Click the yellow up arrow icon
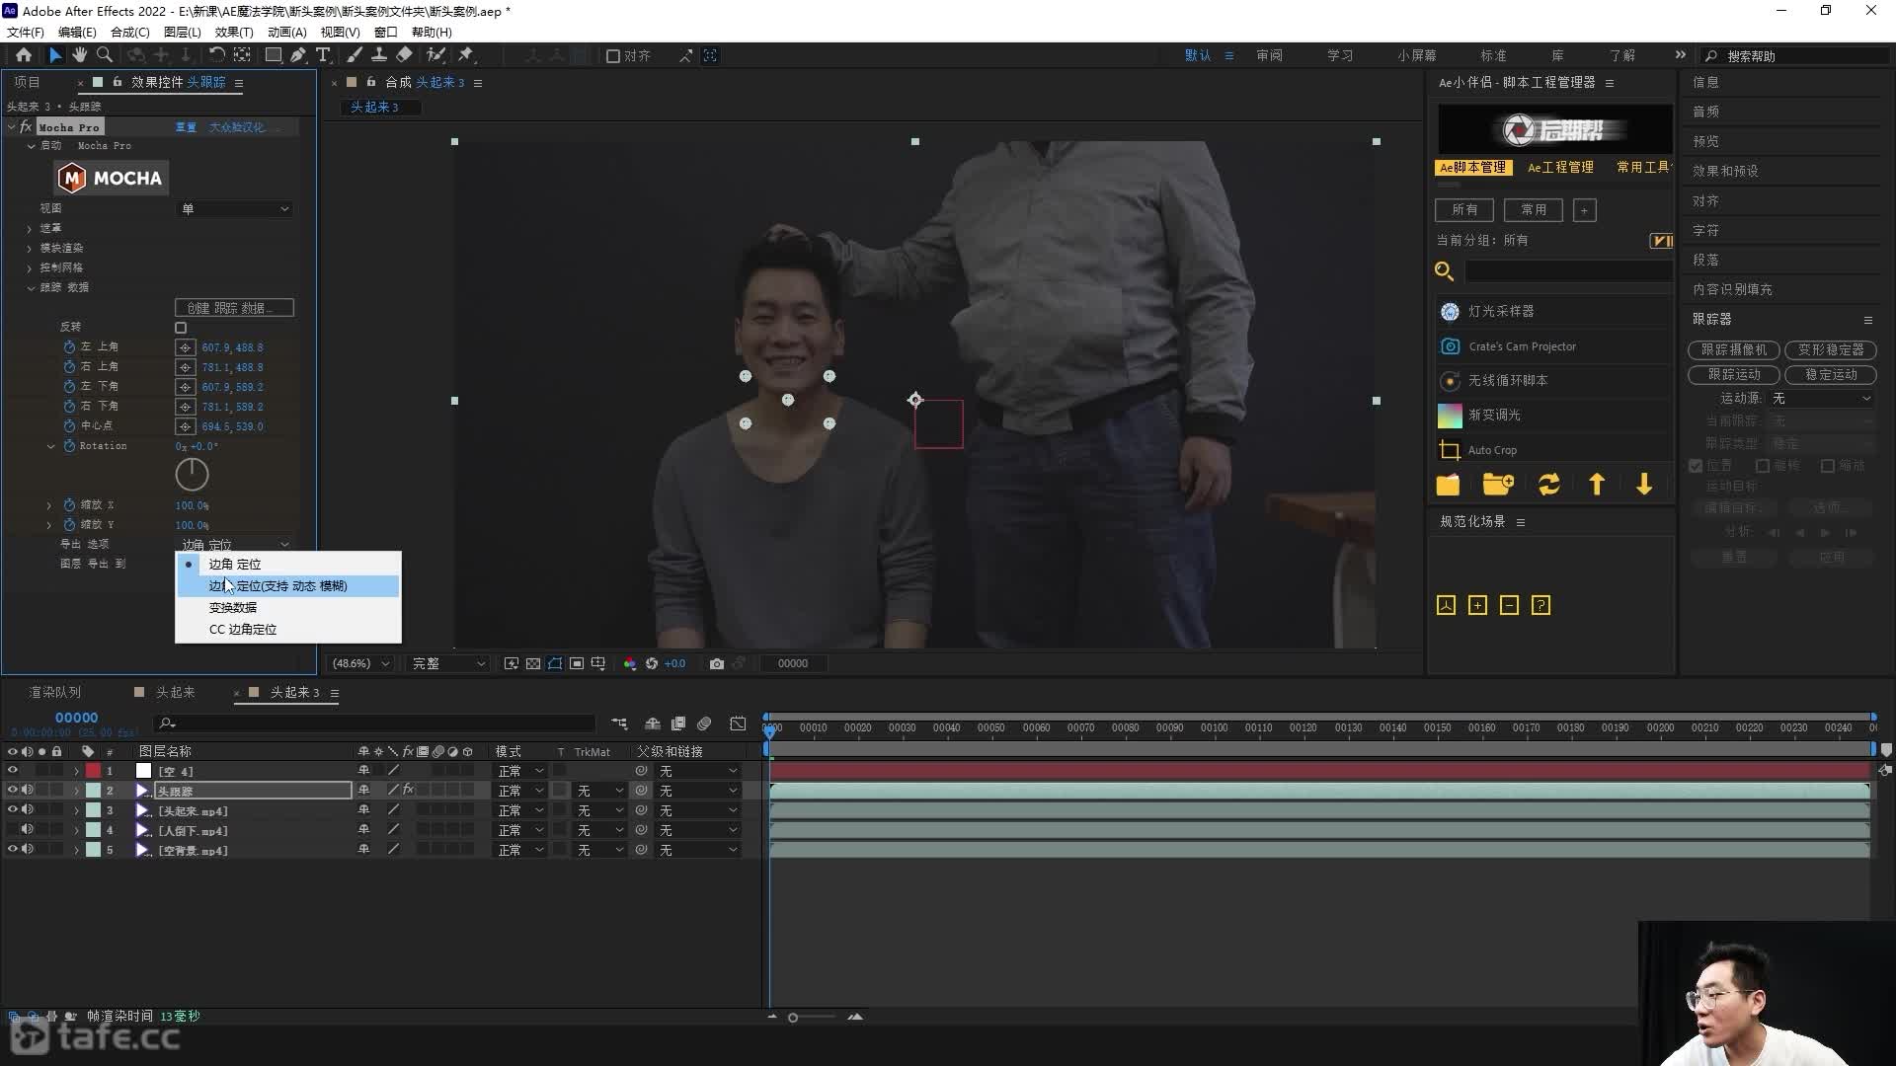This screenshot has height=1066, width=1896. 1597,485
